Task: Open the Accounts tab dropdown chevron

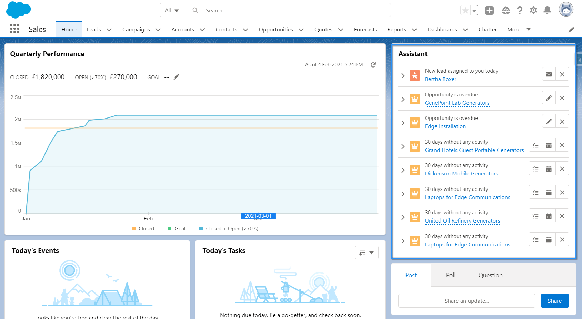Action: pyautogui.click(x=202, y=30)
